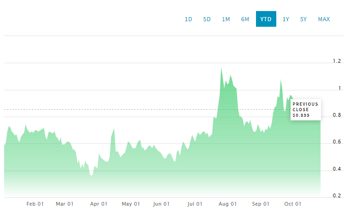Viewport: 351px width, 219px height.
Task: Select the Oct 01 axis label
Action: [293, 204]
